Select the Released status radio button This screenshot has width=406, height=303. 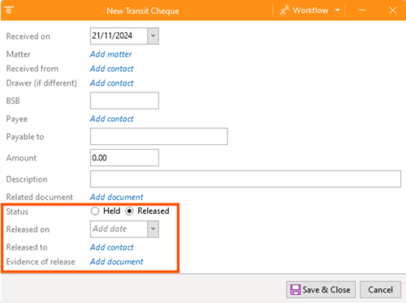(x=129, y=211)
